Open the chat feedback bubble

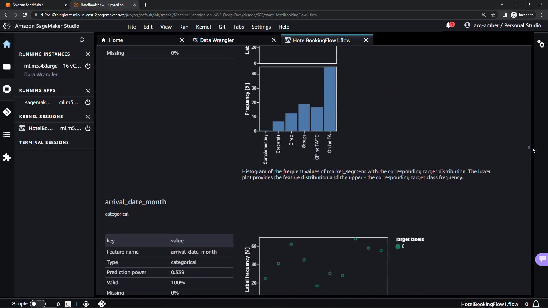[x=542, y=259]
